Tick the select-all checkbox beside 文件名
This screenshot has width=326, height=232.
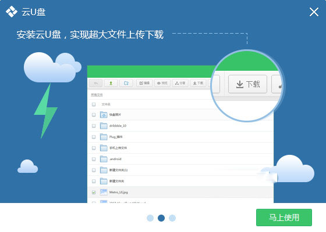coord(94,104)
